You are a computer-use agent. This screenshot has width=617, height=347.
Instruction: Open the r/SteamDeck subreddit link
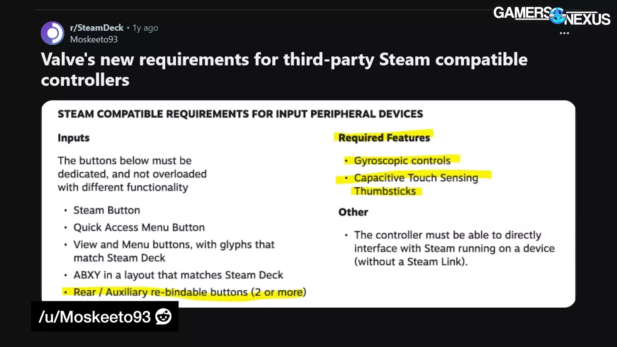96,28
